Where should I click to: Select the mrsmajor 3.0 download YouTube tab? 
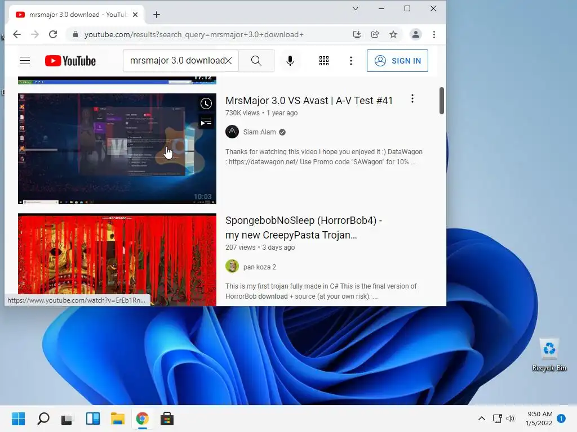[76, 15]
